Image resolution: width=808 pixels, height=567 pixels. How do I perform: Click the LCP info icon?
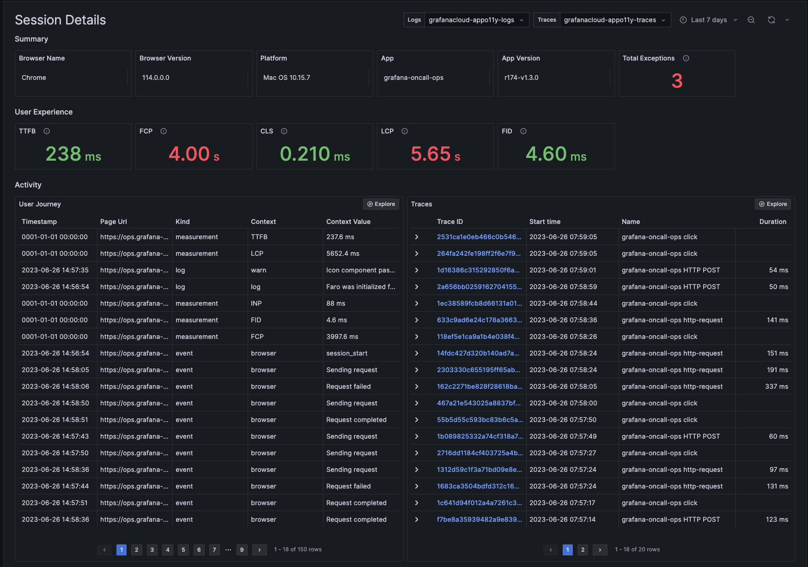(405, 131)
